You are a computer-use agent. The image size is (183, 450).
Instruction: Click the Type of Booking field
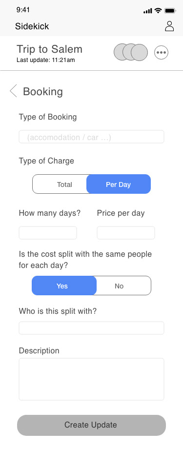[x=92, y=137]
